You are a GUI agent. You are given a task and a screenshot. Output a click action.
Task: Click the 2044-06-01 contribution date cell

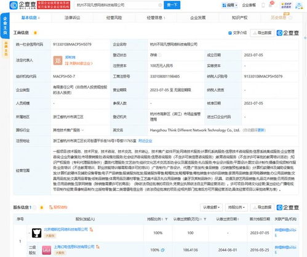[228, 250]
